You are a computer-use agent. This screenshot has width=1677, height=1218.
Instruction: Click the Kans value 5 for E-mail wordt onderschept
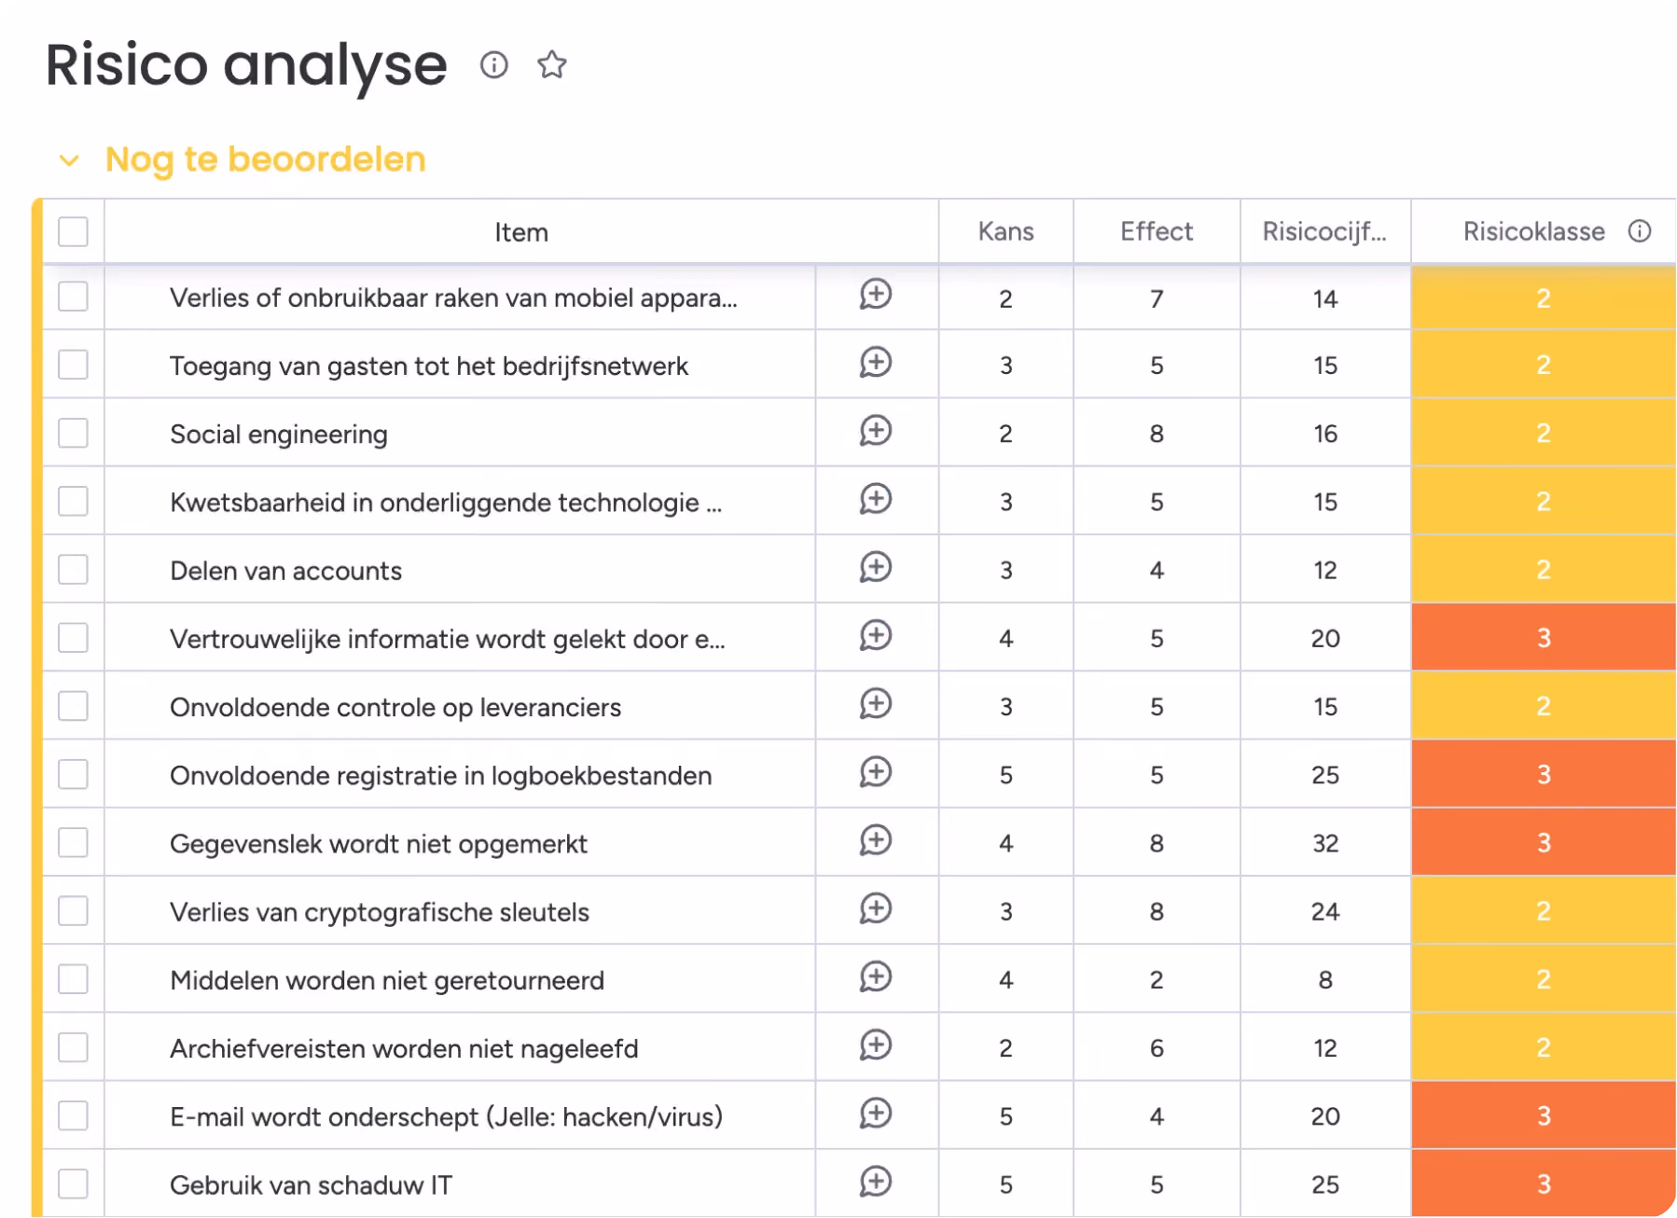(x=1005, y=1116)
